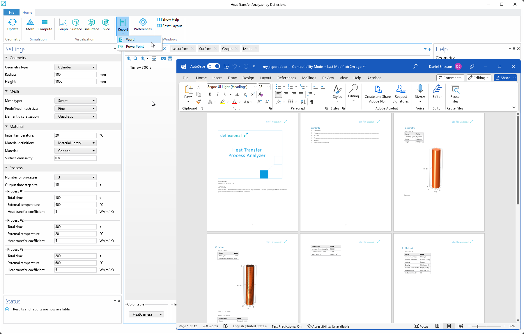Open References tab in Word

(286, 78)
